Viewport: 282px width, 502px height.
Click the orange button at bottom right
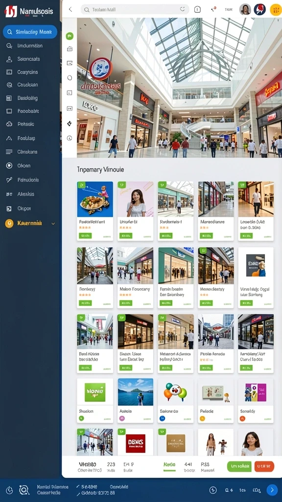pos(264,467)
